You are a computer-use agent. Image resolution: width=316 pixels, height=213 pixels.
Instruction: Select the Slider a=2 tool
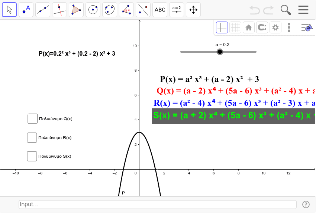tap(177, 10)
